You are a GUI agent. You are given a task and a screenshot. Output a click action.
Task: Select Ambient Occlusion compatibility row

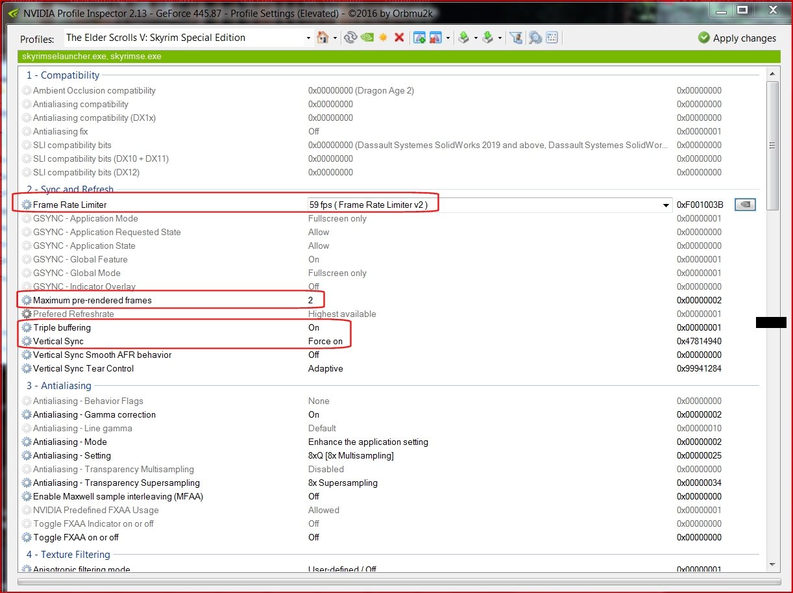pos(391,90)
